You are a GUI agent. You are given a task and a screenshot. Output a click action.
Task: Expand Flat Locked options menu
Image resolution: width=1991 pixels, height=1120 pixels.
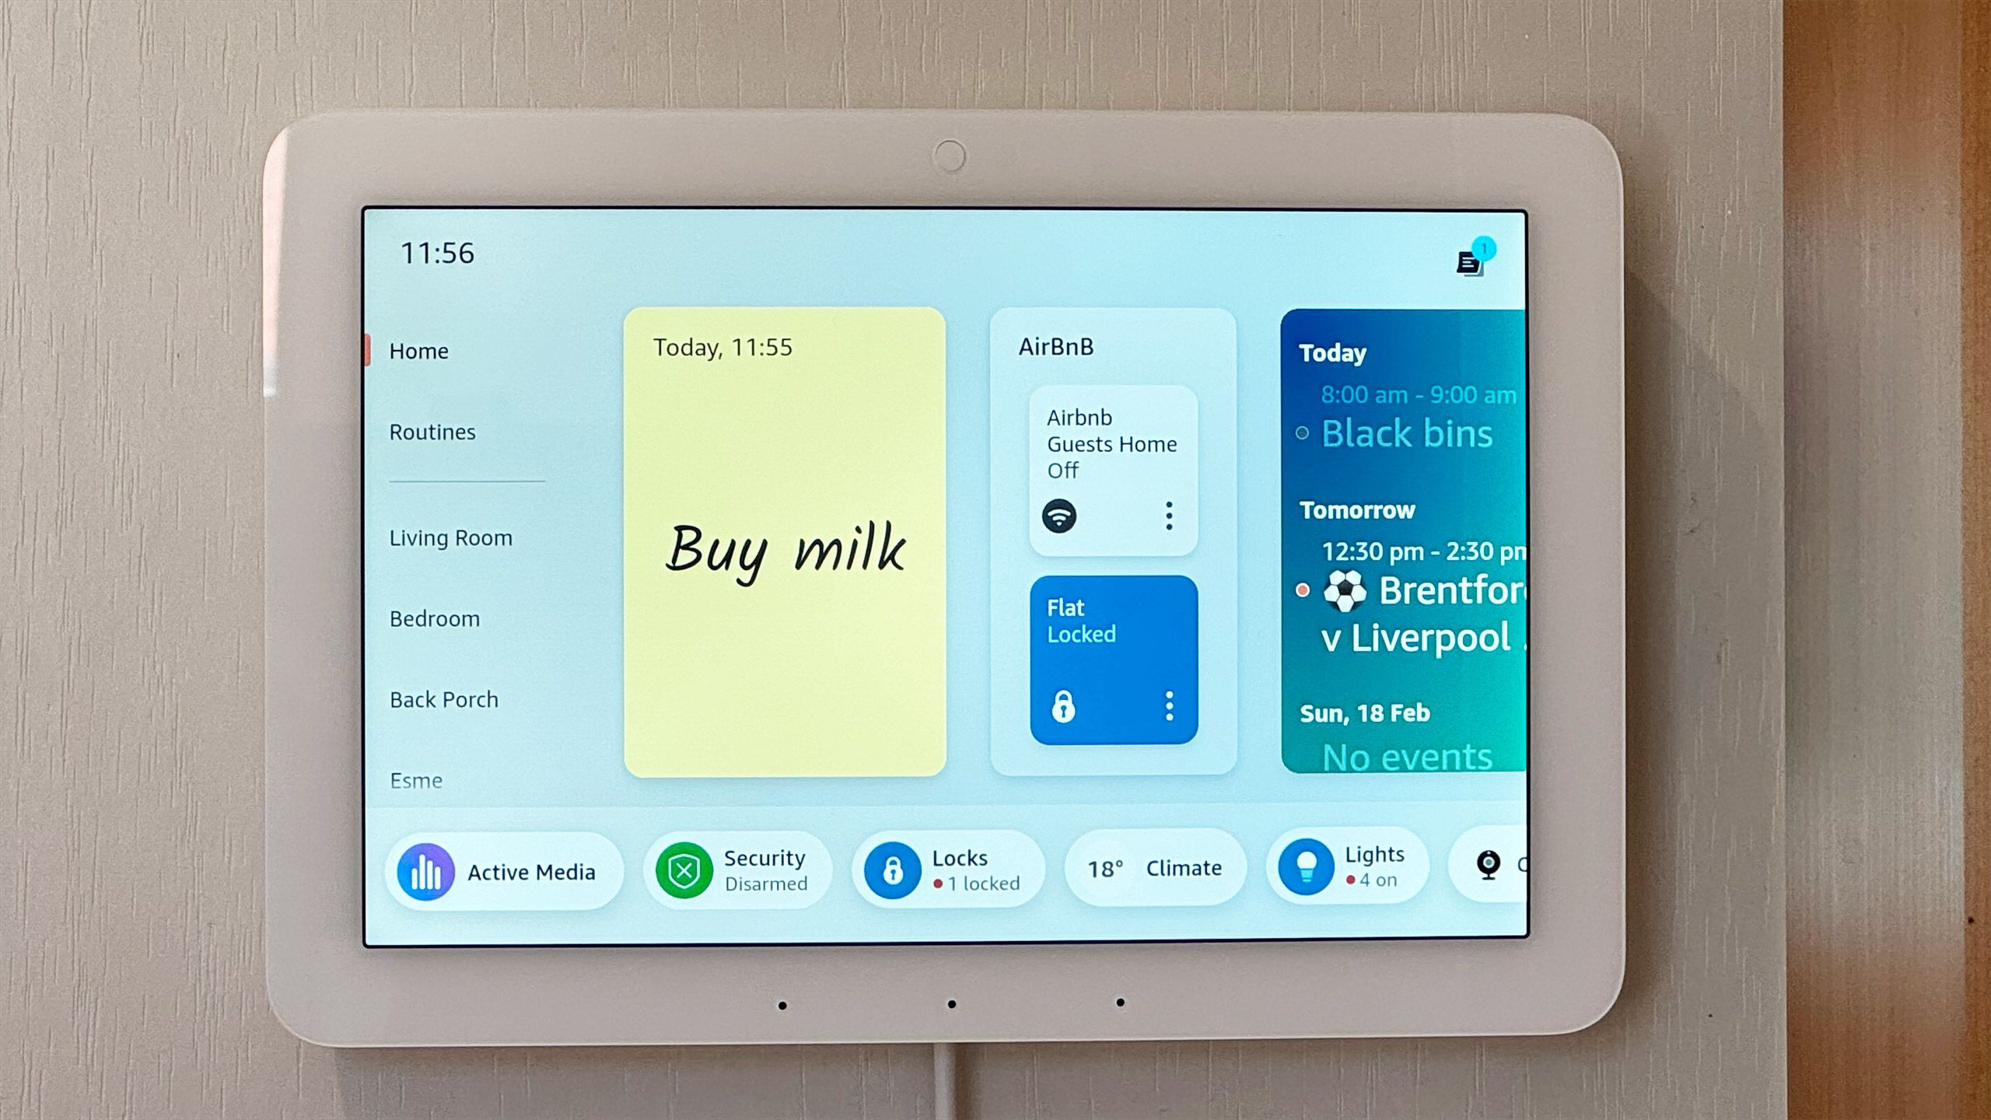(x=1168, y=707)
